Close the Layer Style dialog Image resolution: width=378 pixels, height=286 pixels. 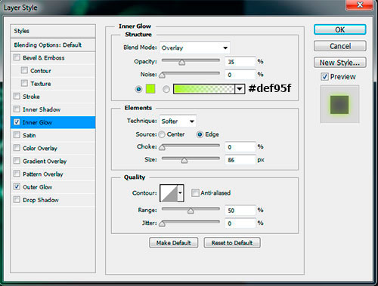point(360,5)
